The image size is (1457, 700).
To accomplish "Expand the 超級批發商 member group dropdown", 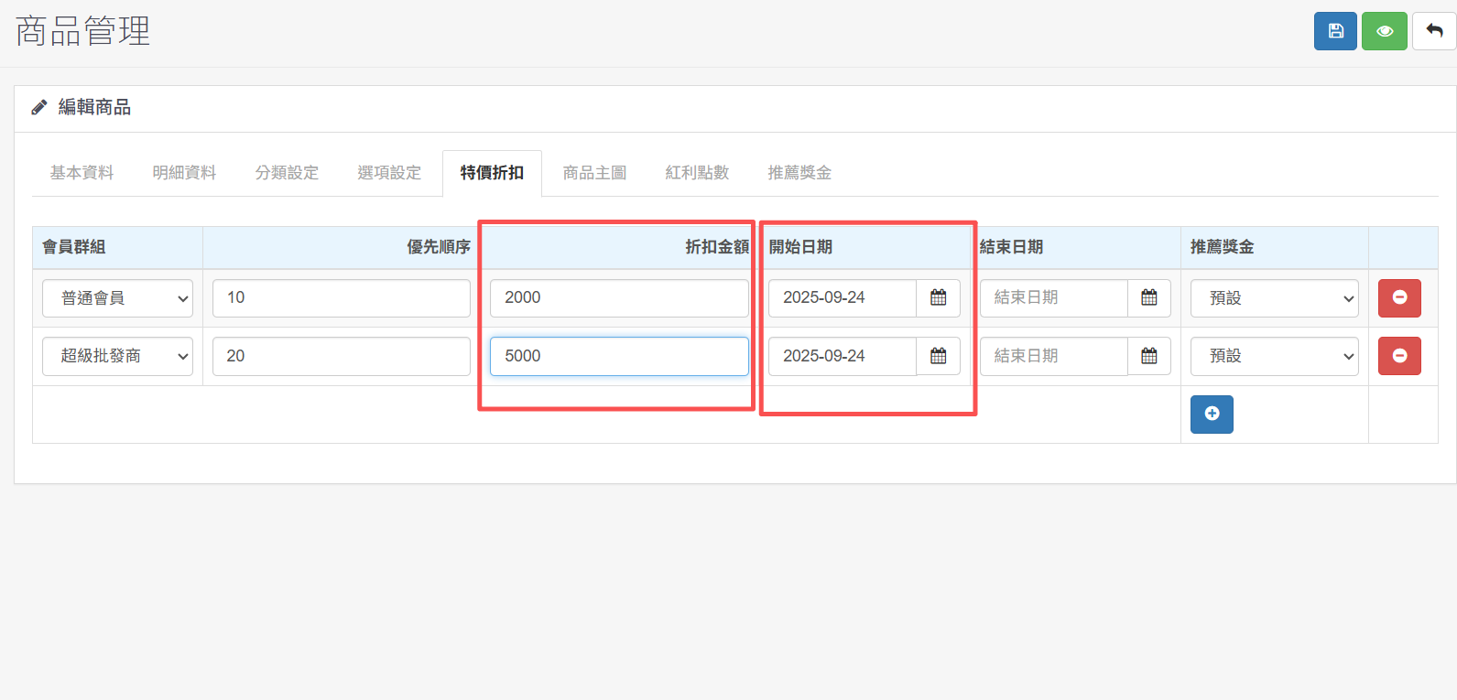I will pyautogui.click(x=117, y=357).
